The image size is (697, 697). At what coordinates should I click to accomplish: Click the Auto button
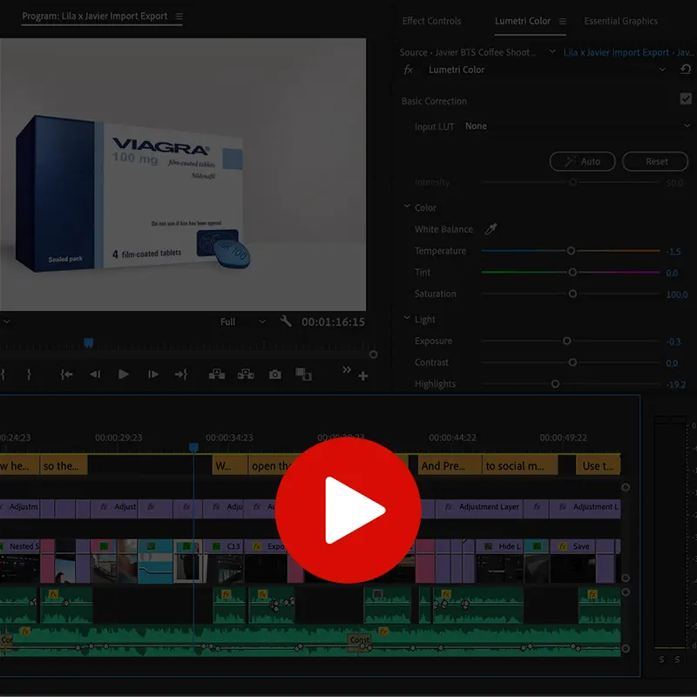pos(582,161)
